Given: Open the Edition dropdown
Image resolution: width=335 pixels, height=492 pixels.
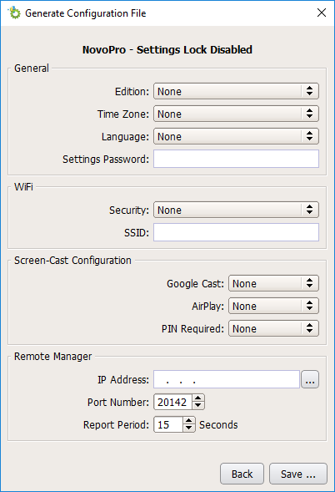Looking at the screenshot, I should 236,91.
